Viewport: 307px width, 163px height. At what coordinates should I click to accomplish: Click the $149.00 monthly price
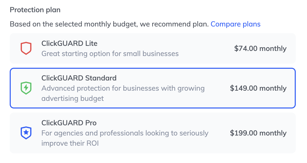click(x=258, y=88)
